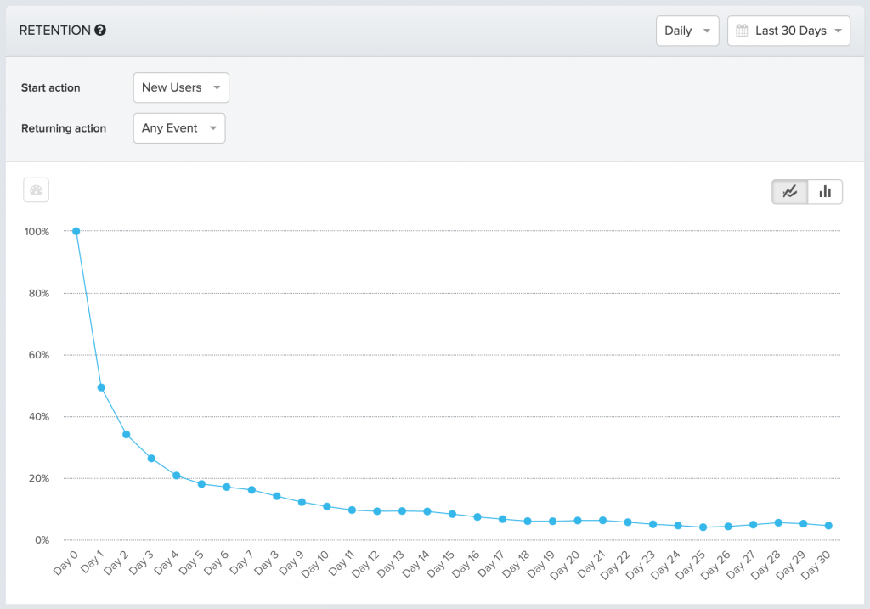Image resolution: width=870 pixels, height=609 pixels.
Task: Click the Day 0 data point at 100%
Action: click(x=76, y=231)
